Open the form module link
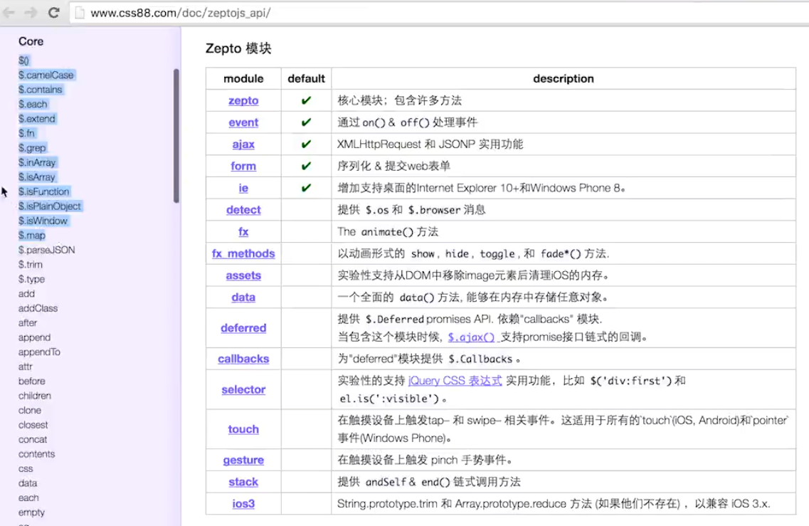The width and height of the screenshot is (809, 526). coord(243,167)
